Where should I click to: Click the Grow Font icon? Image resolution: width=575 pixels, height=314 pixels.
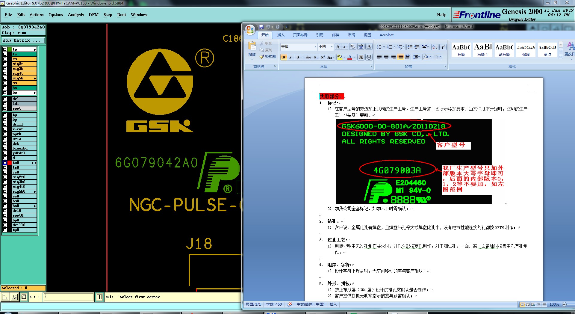tap(338, 47)
